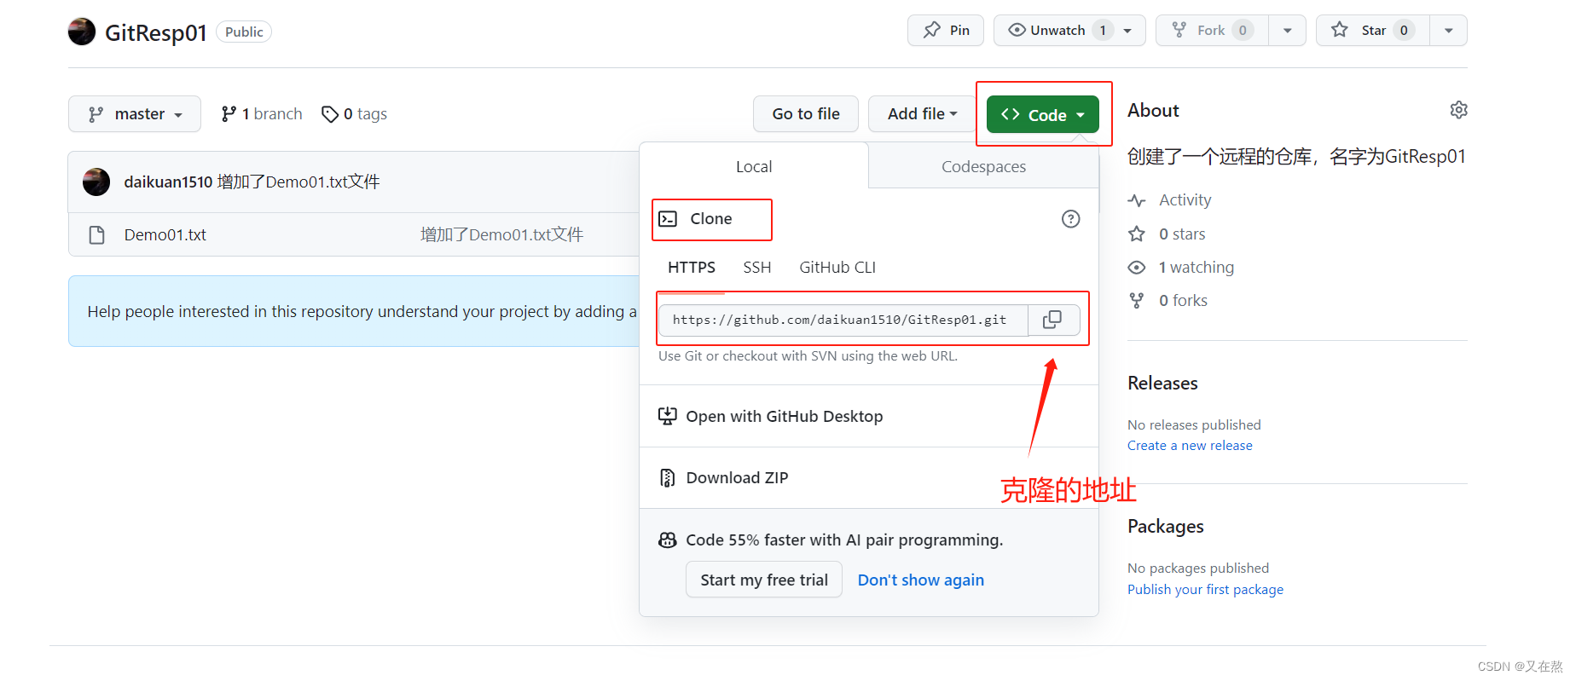The image size is (1576, 681).
Task: Click the 0 forks link
Action: tap(1183, 301)
